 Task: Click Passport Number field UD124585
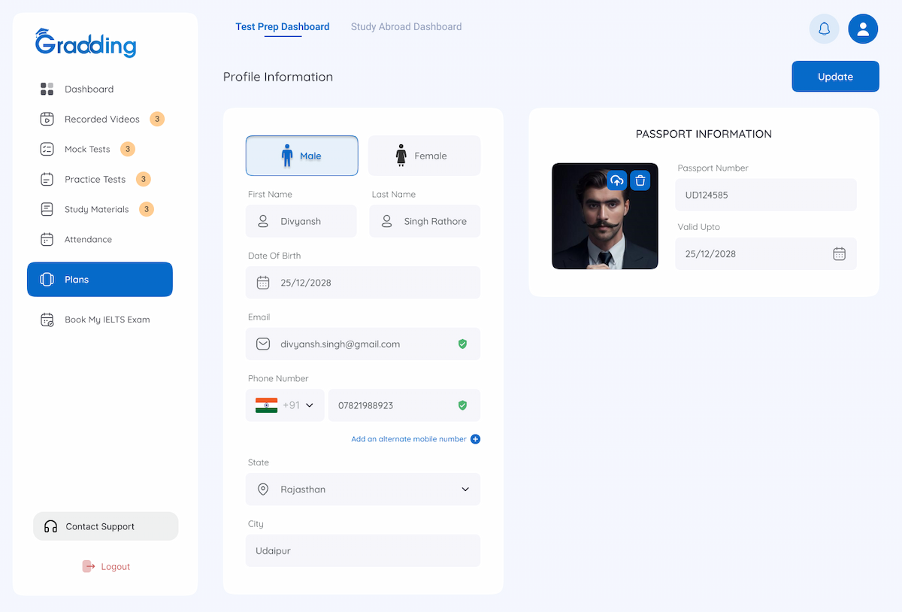click(x=766, y=195)
